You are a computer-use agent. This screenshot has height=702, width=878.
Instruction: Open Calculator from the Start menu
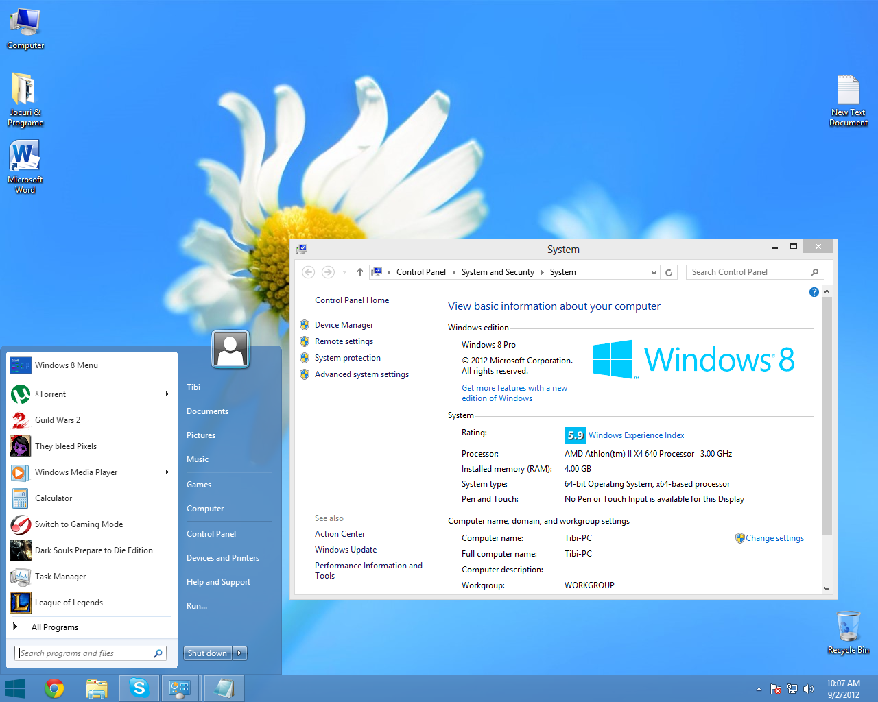(91, 498)
